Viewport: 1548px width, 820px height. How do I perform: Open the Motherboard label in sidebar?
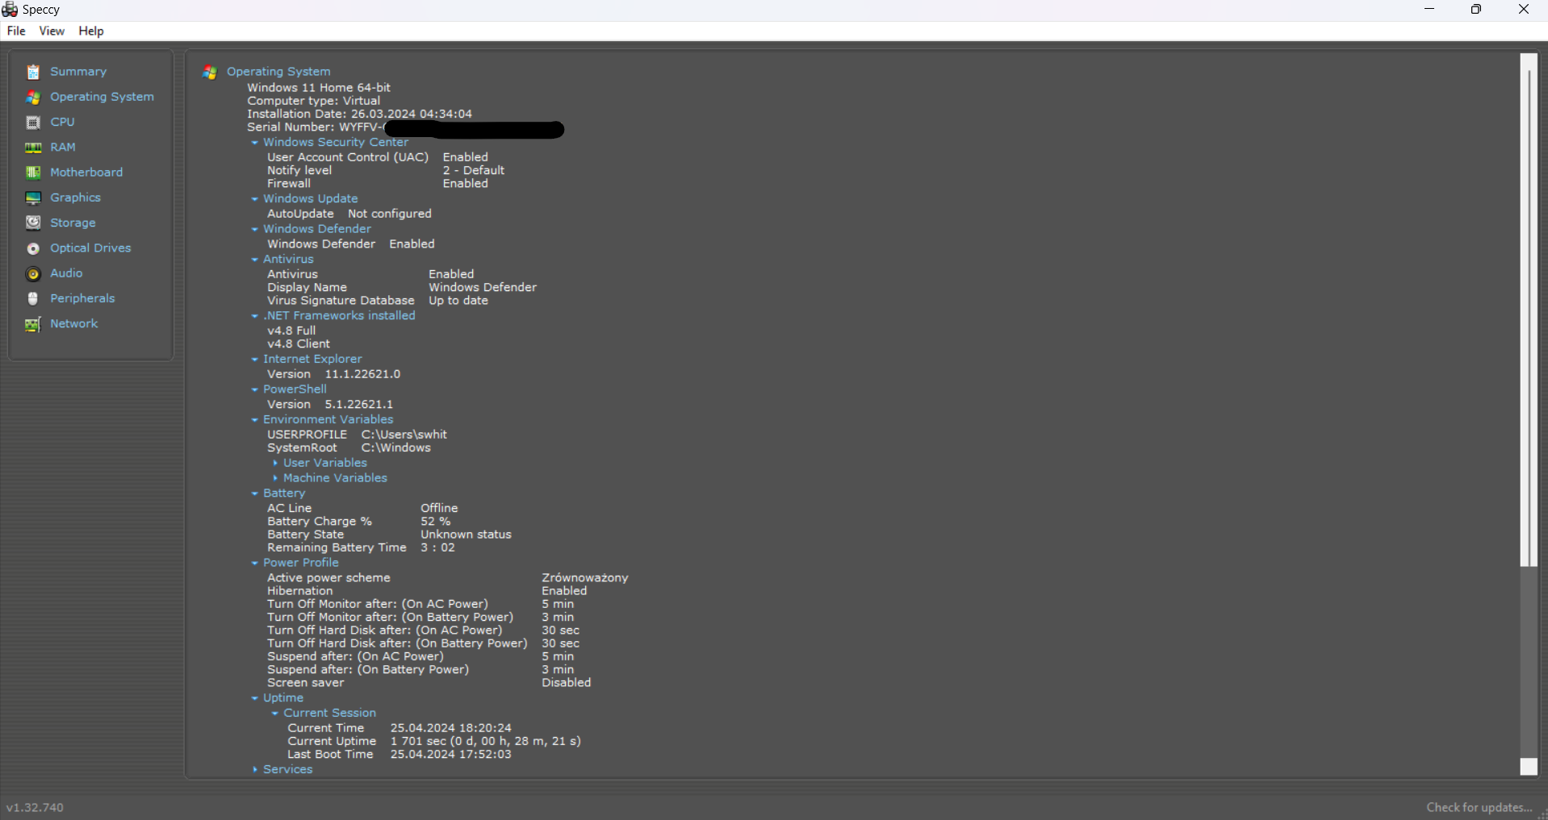(x=86, y=173)
